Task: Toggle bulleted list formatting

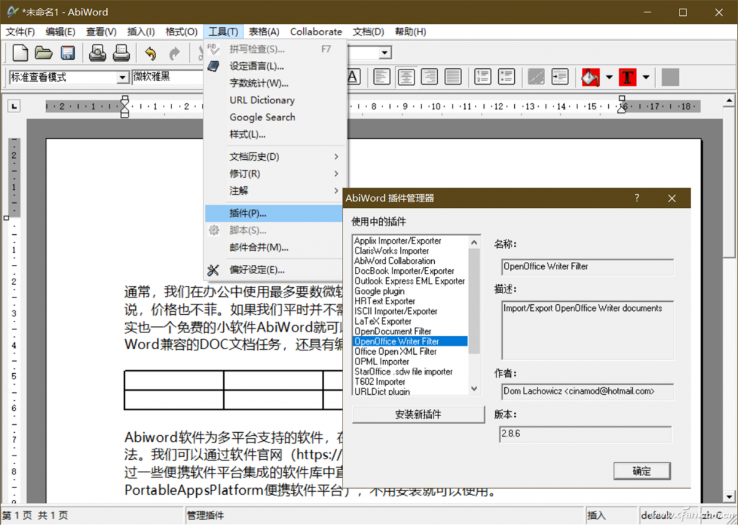Action: tap(506, 76)
